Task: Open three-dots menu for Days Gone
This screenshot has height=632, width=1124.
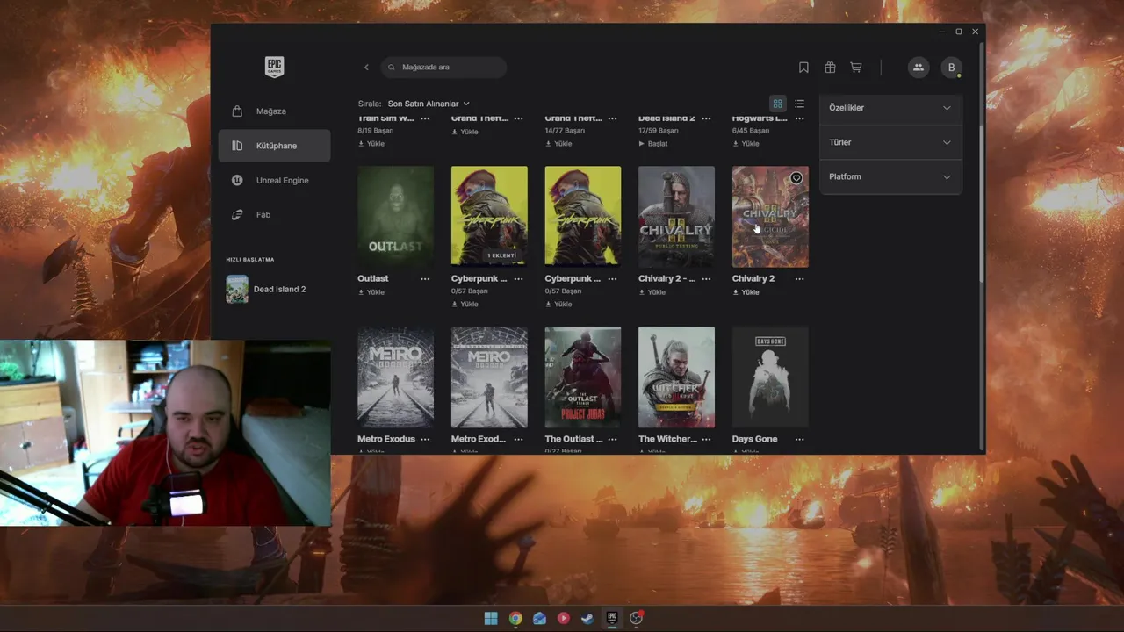Action: point(799,439)
